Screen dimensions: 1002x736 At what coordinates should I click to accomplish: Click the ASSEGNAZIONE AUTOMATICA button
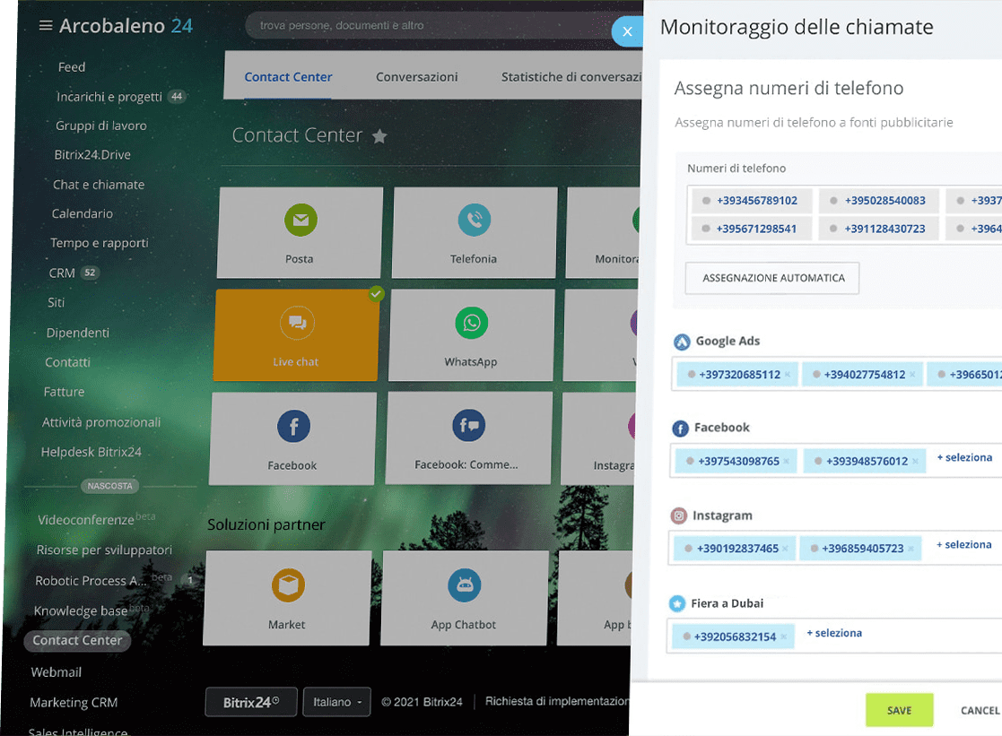pyautogui.click(x=772, y=279)
